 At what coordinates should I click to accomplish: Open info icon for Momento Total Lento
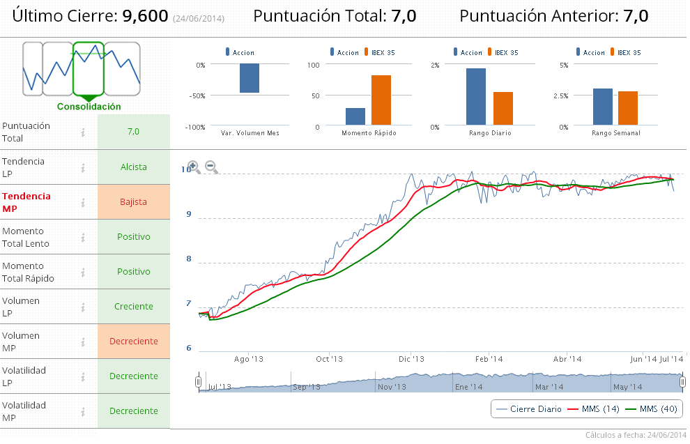pyautogui.click(x=83, y=238)
